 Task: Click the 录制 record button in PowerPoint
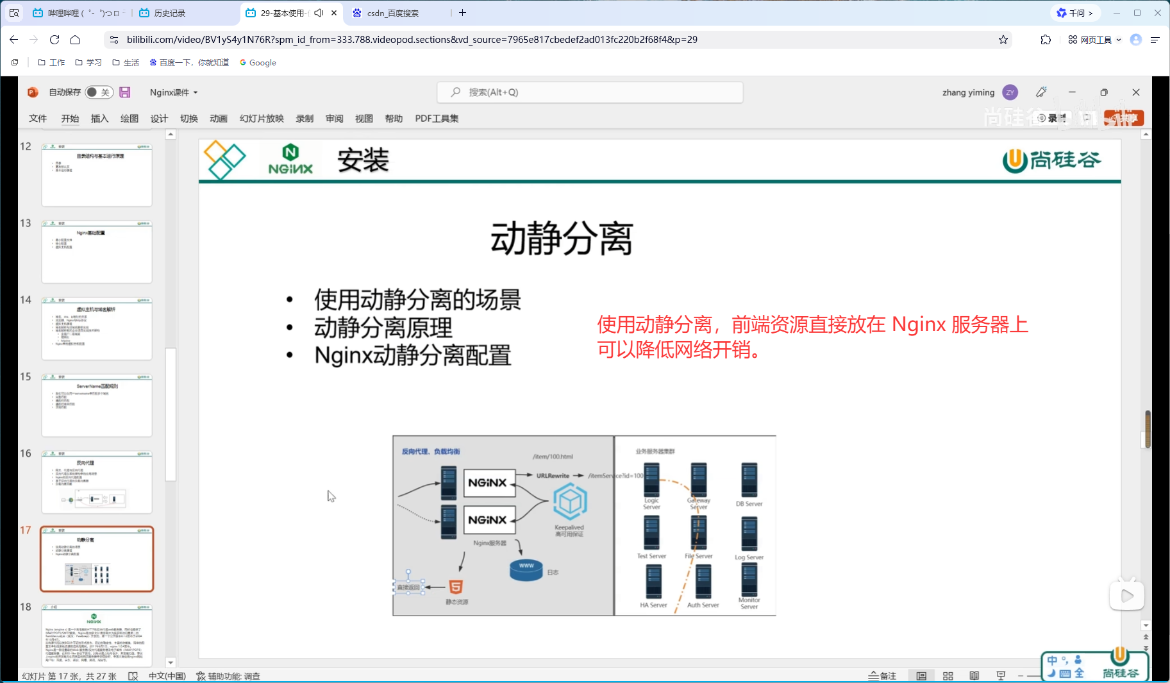[x=1051, y=118]
